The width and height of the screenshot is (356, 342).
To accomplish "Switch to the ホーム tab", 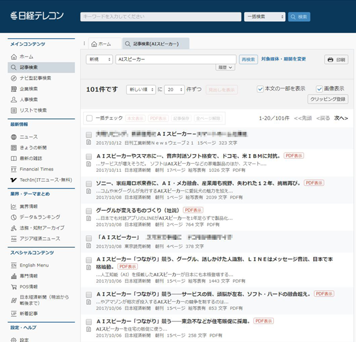I will tap(101, 43).
